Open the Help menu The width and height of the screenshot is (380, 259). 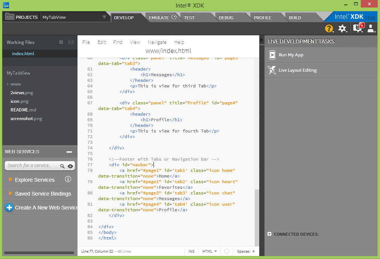point(179,42)
